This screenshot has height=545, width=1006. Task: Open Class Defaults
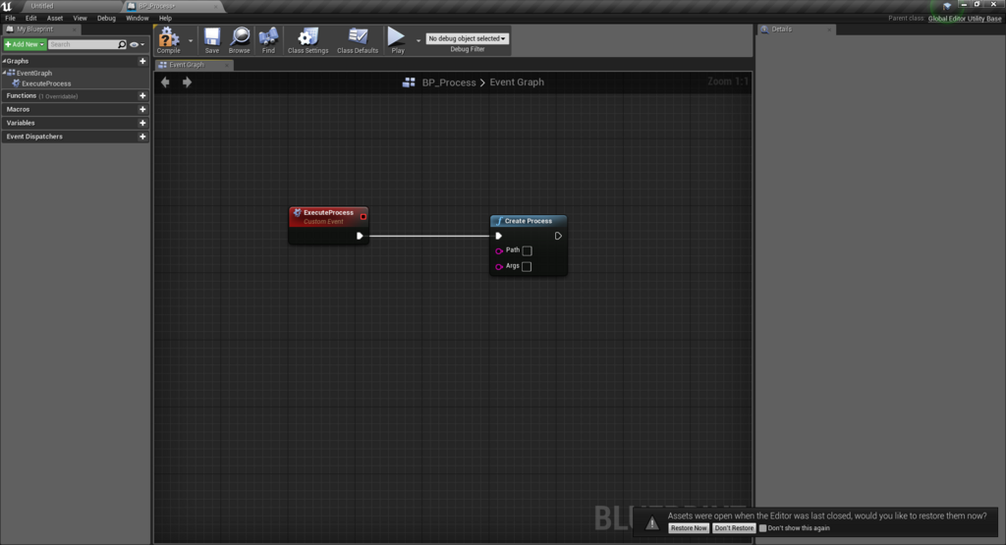tap(358, 39)
